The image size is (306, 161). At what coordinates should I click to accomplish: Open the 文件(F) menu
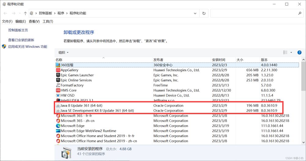pyautogui.click(x=7, y=21)
